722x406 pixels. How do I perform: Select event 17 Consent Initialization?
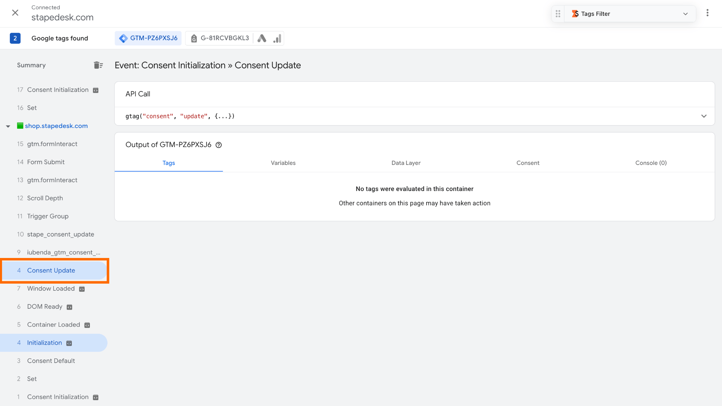pyautogui.click(x=54, y=90)
